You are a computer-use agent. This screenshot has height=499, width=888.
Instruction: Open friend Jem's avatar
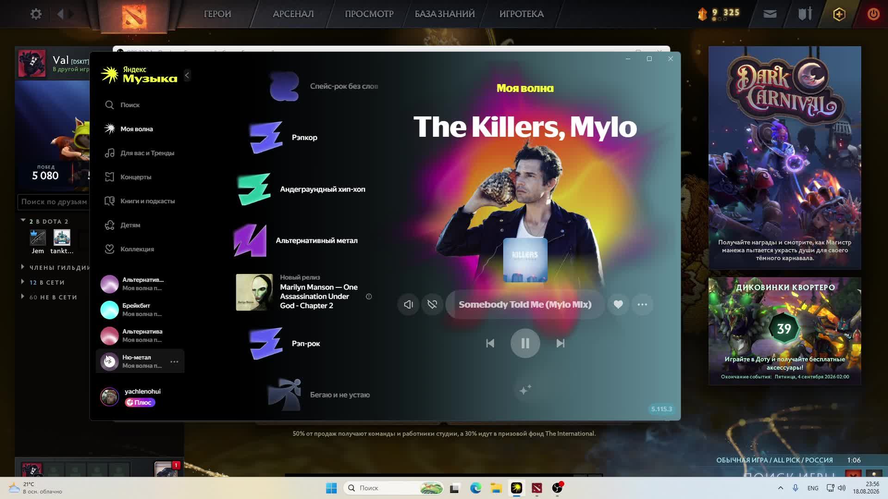tap(38, 237)
